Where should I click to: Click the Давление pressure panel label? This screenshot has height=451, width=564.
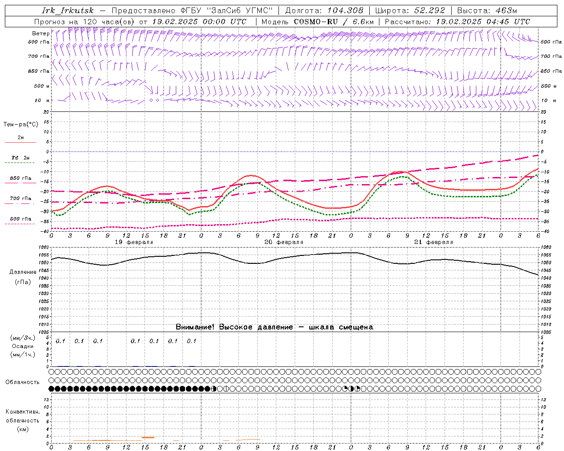tap(23, 272)
